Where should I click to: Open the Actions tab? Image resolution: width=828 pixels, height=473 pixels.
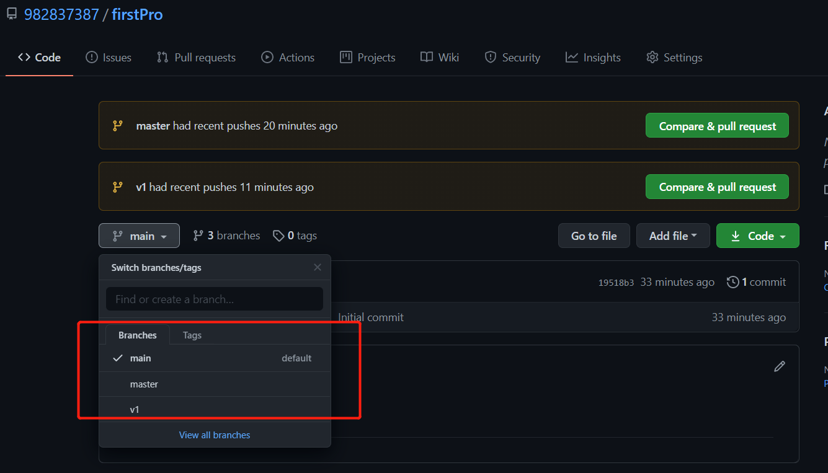point(288,58)
